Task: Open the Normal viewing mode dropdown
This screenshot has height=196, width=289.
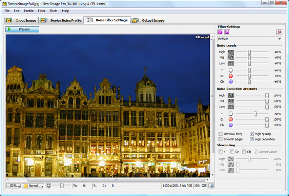Action: pyautogui.click(x=33, y=186)
